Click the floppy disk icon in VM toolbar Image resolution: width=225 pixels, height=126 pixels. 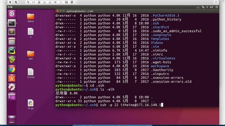[x=66, y=2]
